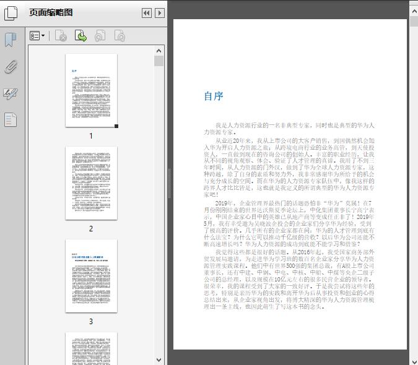Click document scroll up arrow
This screenshot has height=365, width=418.
point(414,11)
